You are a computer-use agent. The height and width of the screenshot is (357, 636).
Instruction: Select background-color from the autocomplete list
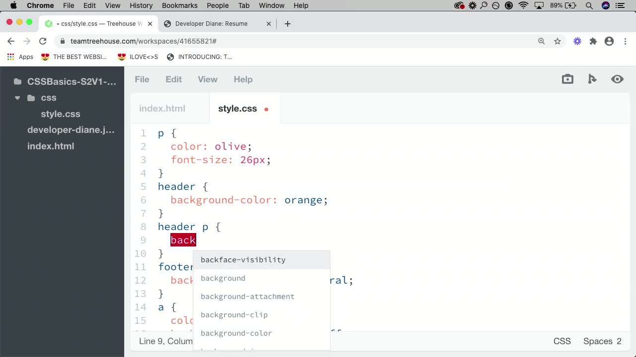236,333
